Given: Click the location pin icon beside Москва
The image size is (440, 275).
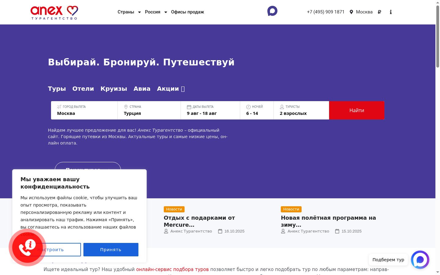Looking at the screenshot, I should (351, 12).
